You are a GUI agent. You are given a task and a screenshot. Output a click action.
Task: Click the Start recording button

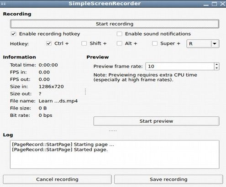[115, 24]
